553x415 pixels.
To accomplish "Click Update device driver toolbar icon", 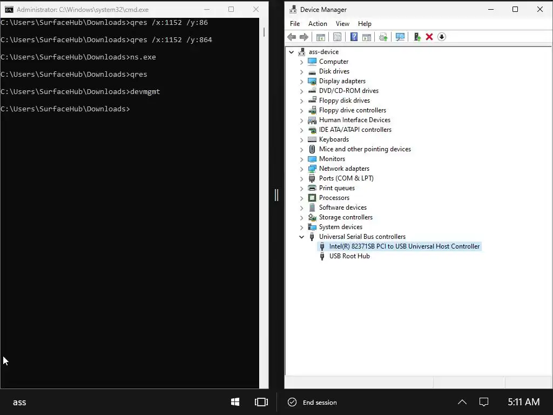I will tap(383, 37).
